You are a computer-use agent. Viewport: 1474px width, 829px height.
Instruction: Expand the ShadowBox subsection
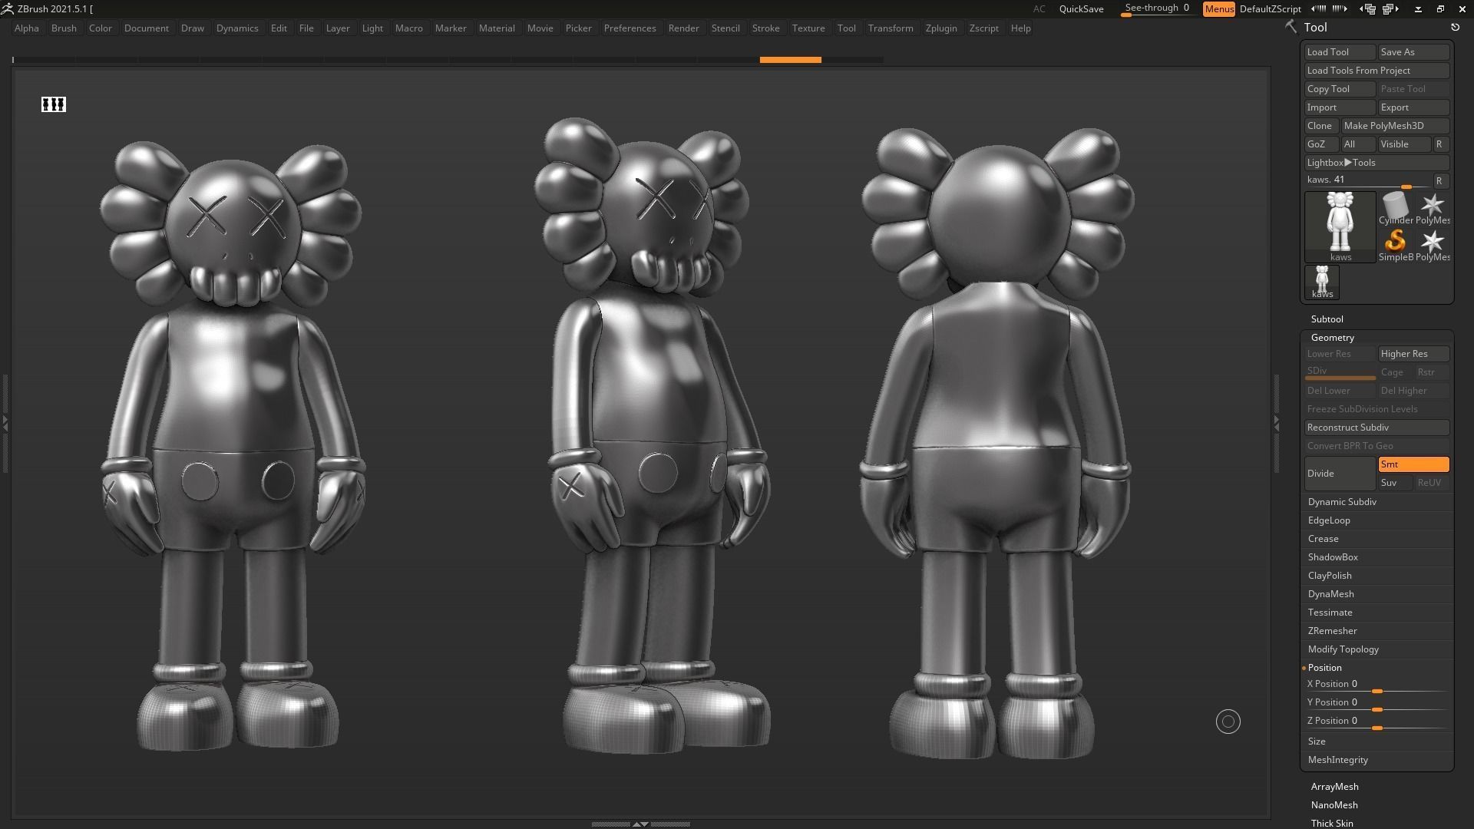coord(1333,557)
